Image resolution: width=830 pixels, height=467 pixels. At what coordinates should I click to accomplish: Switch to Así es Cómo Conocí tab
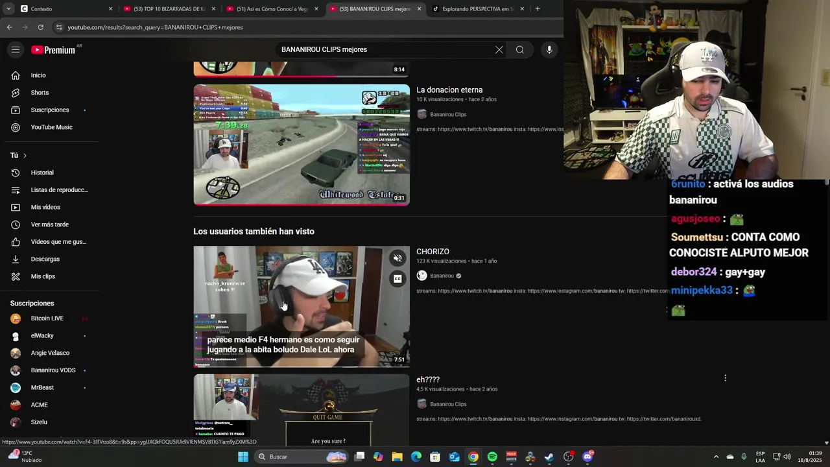(272, 9)
